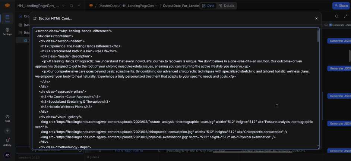Click the scrollbar thumb inside HTML textarea
This screenshot has width=351, height=161.
coord(317,36)
